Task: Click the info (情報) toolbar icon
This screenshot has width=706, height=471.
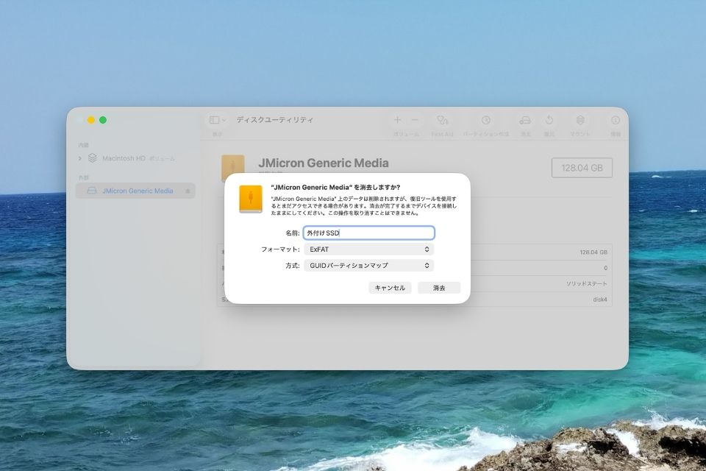Action: (616, 120)
